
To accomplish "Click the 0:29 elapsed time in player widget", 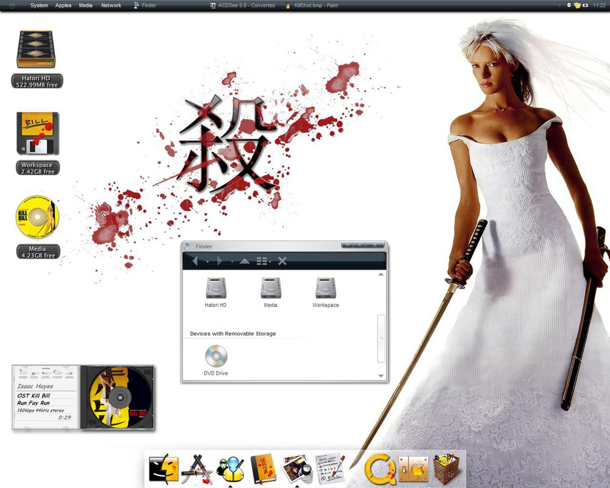I will 65,417.
